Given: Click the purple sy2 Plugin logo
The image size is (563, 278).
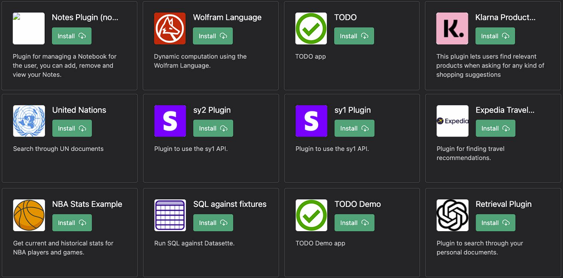Looking at the screenshot, I should click(x=170, y=121).
